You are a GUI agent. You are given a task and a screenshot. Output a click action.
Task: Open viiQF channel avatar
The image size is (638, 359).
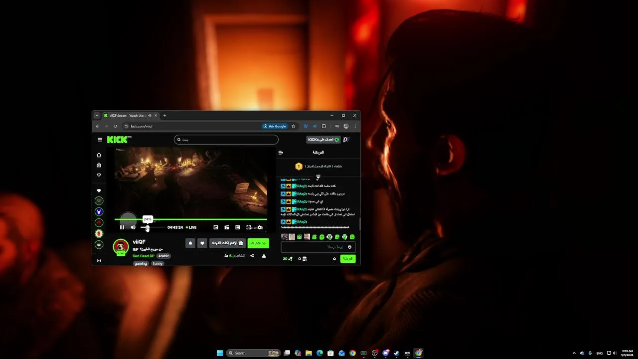121,247
